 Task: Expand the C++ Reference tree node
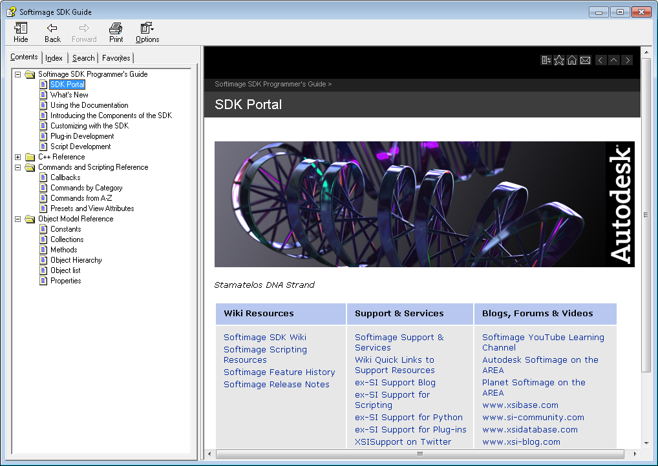tap(18, 157)
